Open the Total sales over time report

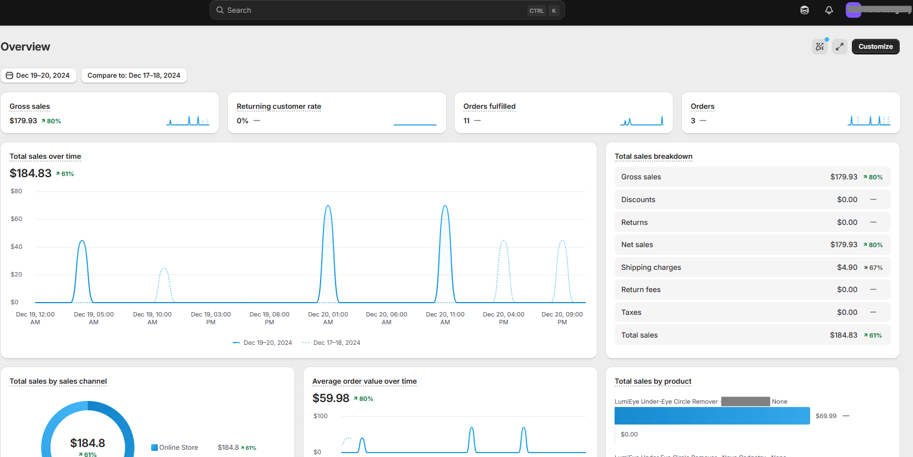[x=45, y=157]
